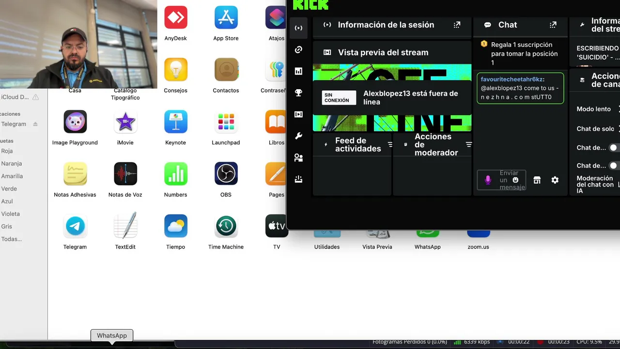This screenshot has height=349, width=620.
Task: Open the Pages app icon
Action: [x=277, y=174]
